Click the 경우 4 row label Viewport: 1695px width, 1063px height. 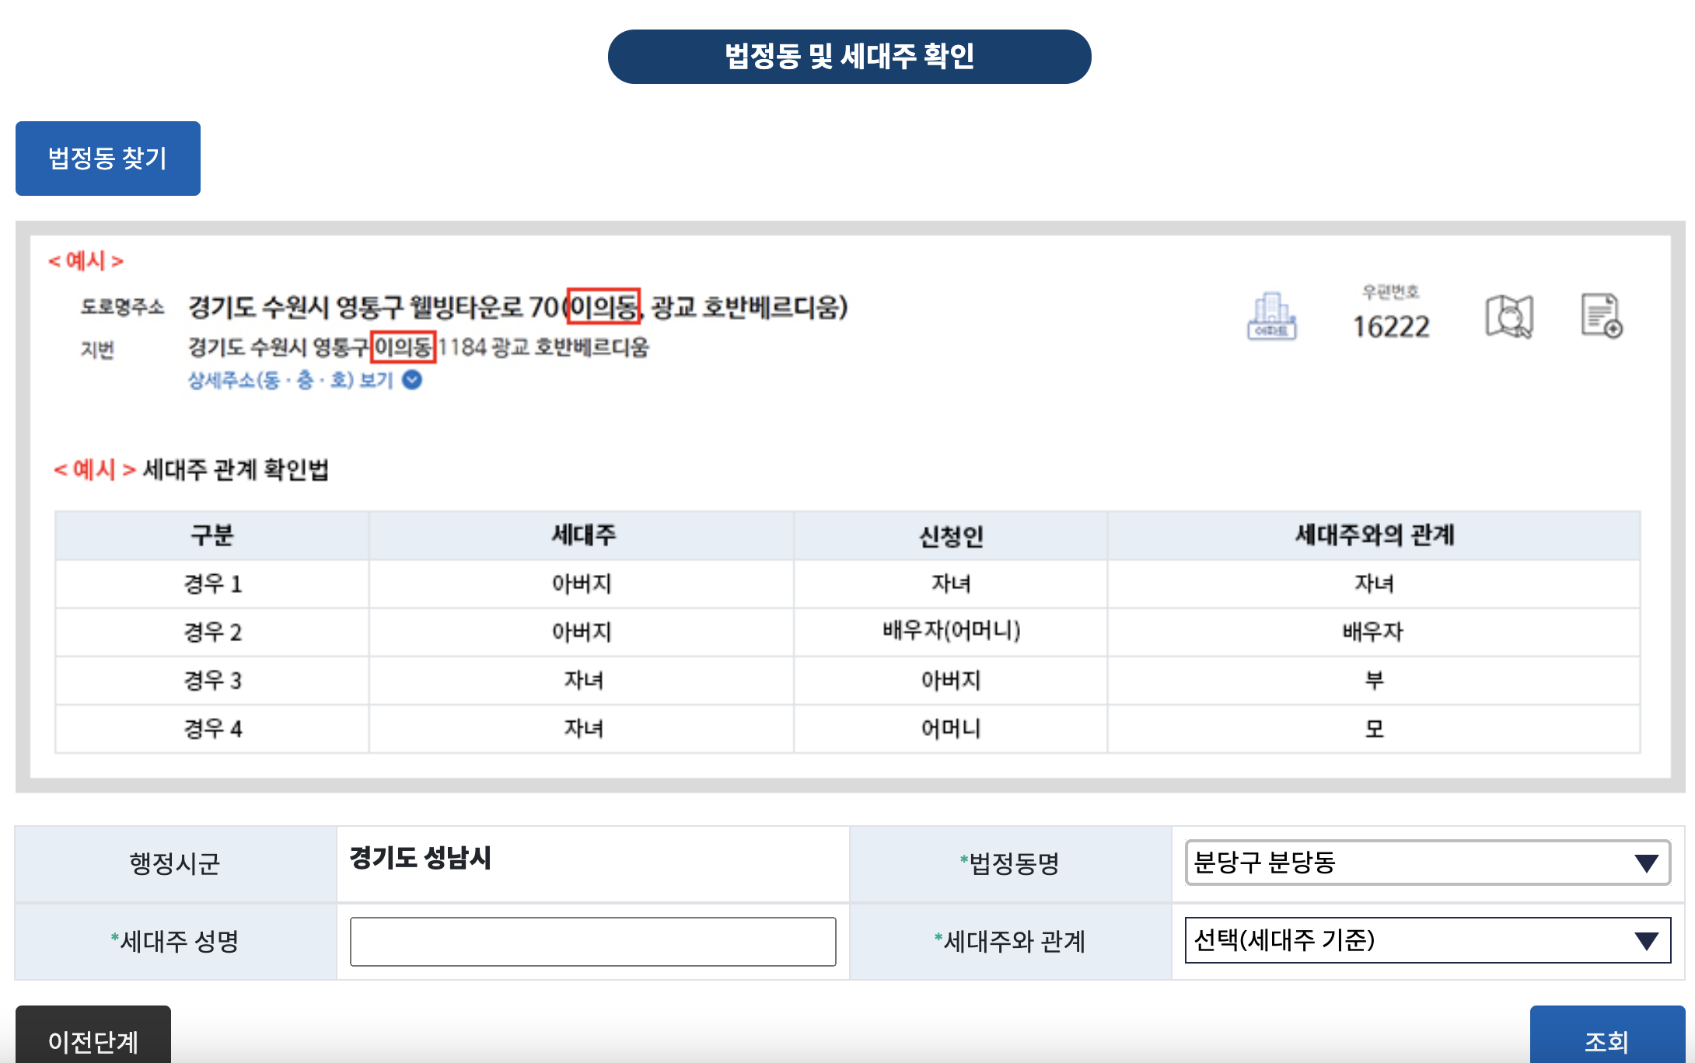point(212,729)
